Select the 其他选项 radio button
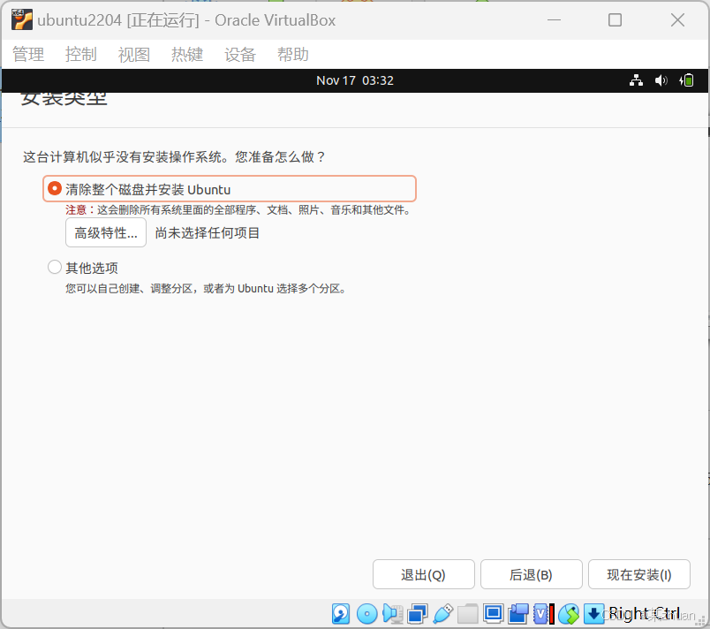Image resolution: width=710 pixels, height=629 pixels. click(x=55, y=267)
